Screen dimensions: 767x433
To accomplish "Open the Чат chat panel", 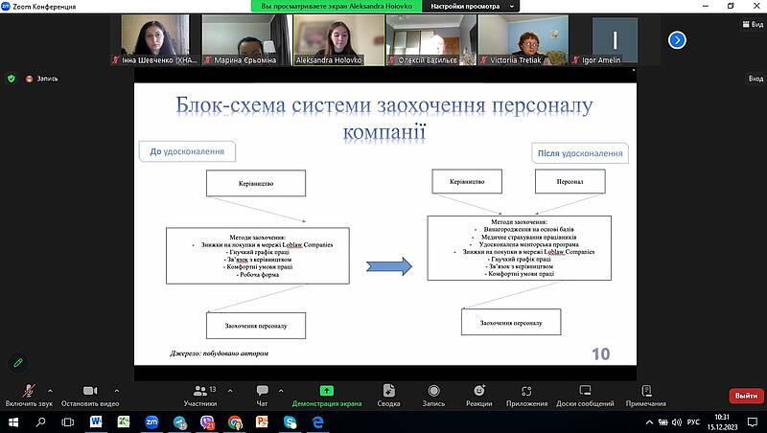I will [x=262, y=395].
